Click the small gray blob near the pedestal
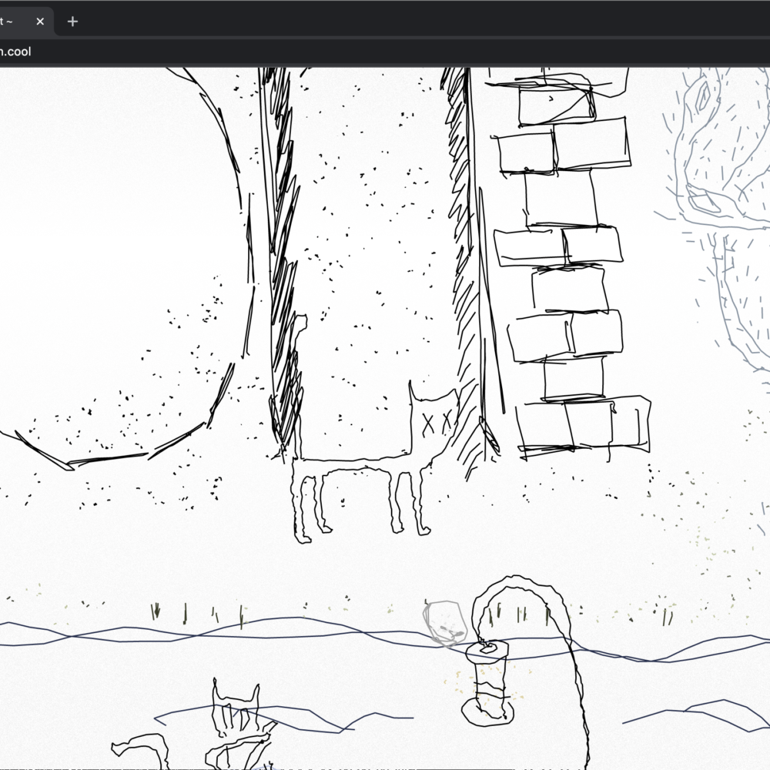The height and width of the screenshot is (770, 770). [x=444, y=621]
